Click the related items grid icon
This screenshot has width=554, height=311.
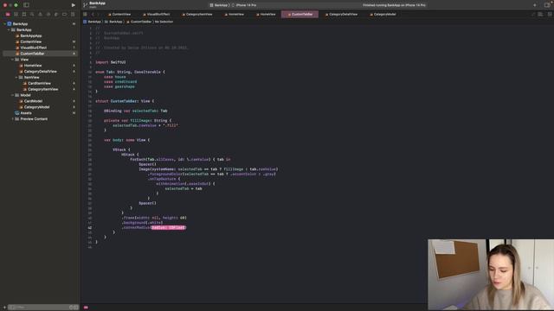coord(85,15)
